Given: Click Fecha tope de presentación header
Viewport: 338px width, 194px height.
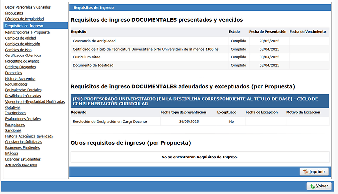Looking at the screenshot, I should (183, 112).
